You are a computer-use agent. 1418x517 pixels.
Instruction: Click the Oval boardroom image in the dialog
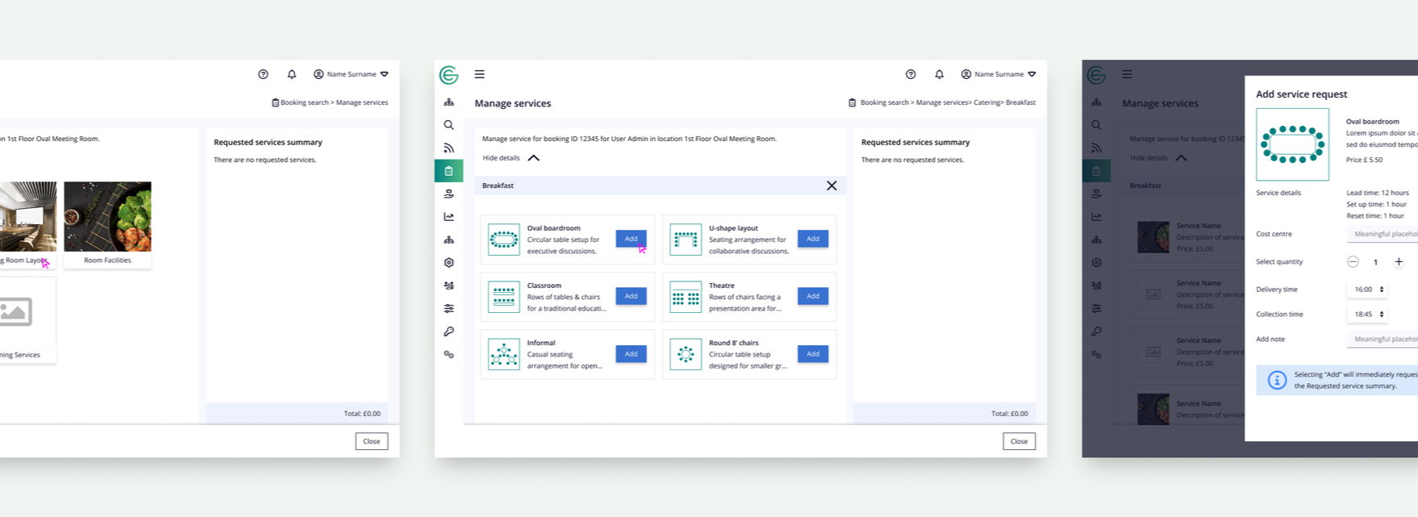[x=1292, y=144]
